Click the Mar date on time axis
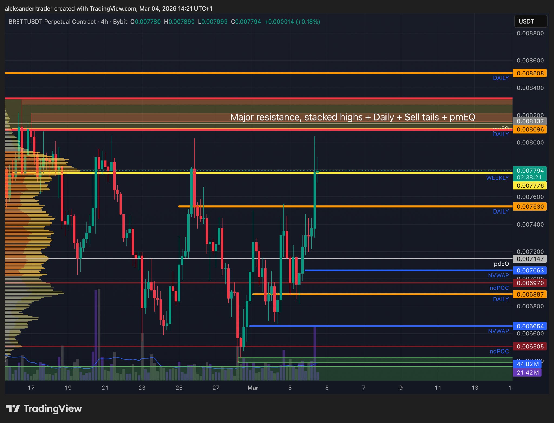554x423 pixels. [x=253, y=388]
